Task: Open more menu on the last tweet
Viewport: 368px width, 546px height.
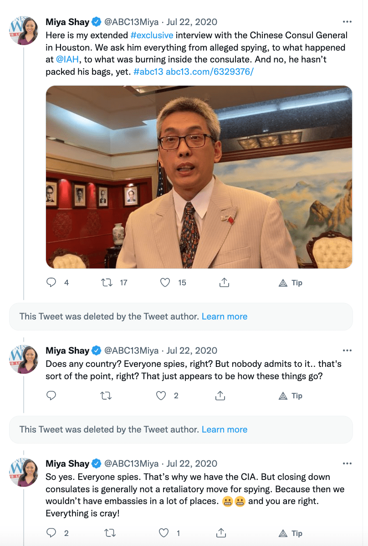Action: click(347, 464)
